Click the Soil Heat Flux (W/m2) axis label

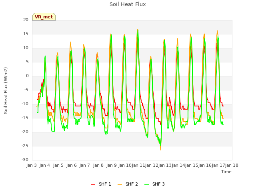click(x=6, y=90)
